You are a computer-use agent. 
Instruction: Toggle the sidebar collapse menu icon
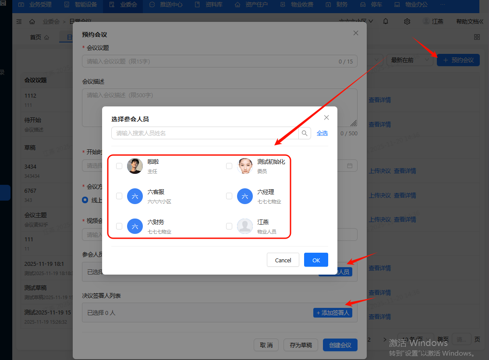[19, 21]
